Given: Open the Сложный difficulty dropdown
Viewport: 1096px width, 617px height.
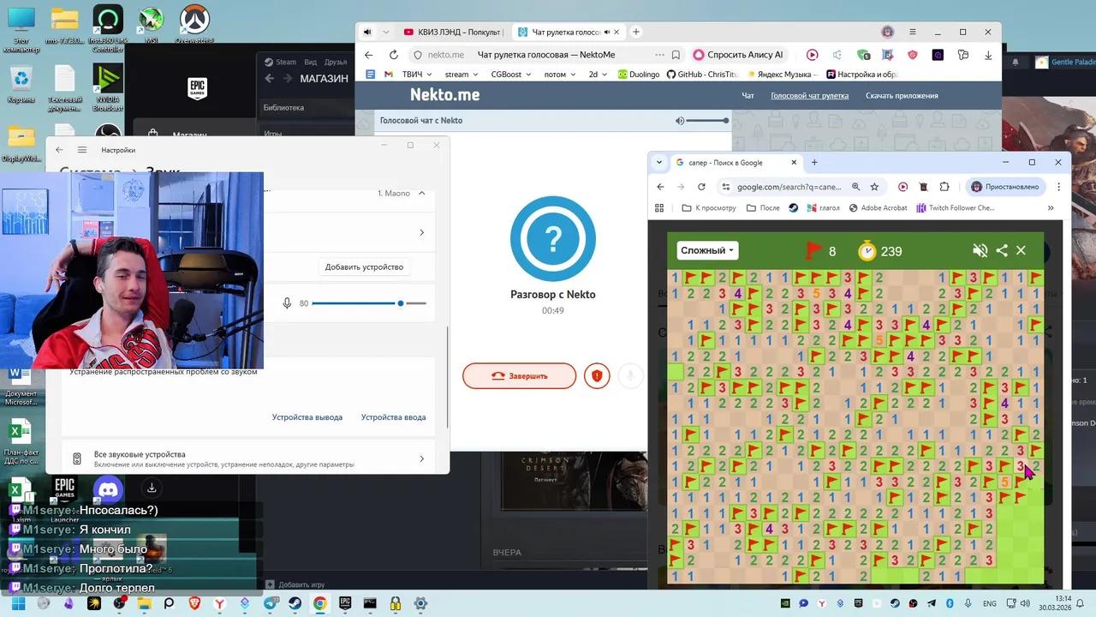Looking at the screenshot, I should tap(708, 250).
